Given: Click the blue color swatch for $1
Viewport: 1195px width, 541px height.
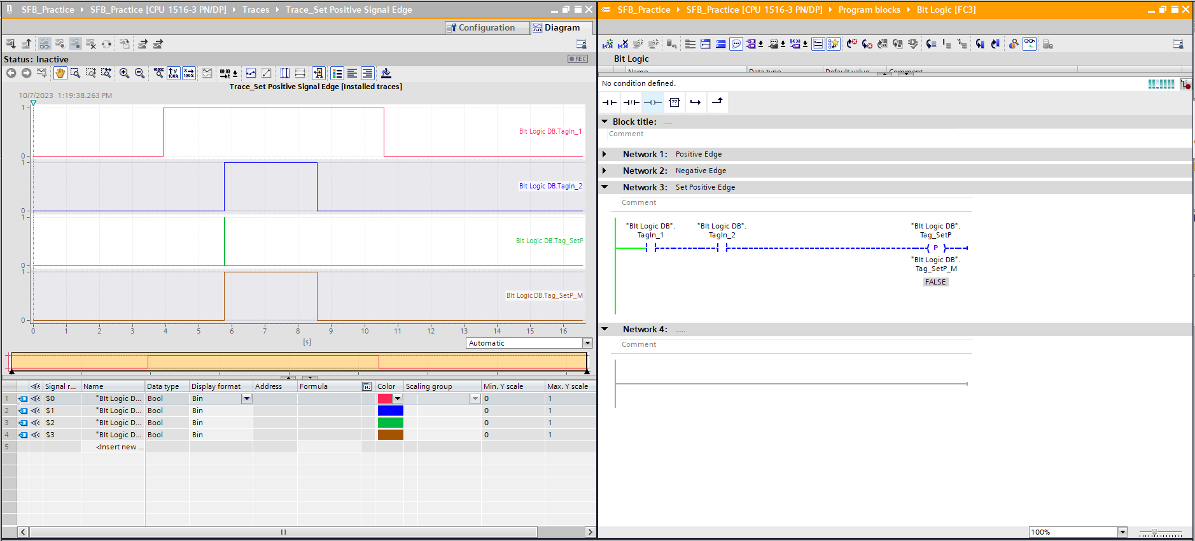Looking at the screenshot, I should 390,411.
